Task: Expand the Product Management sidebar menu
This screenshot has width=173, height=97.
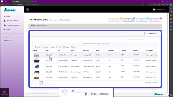Action: coord(12,25)
